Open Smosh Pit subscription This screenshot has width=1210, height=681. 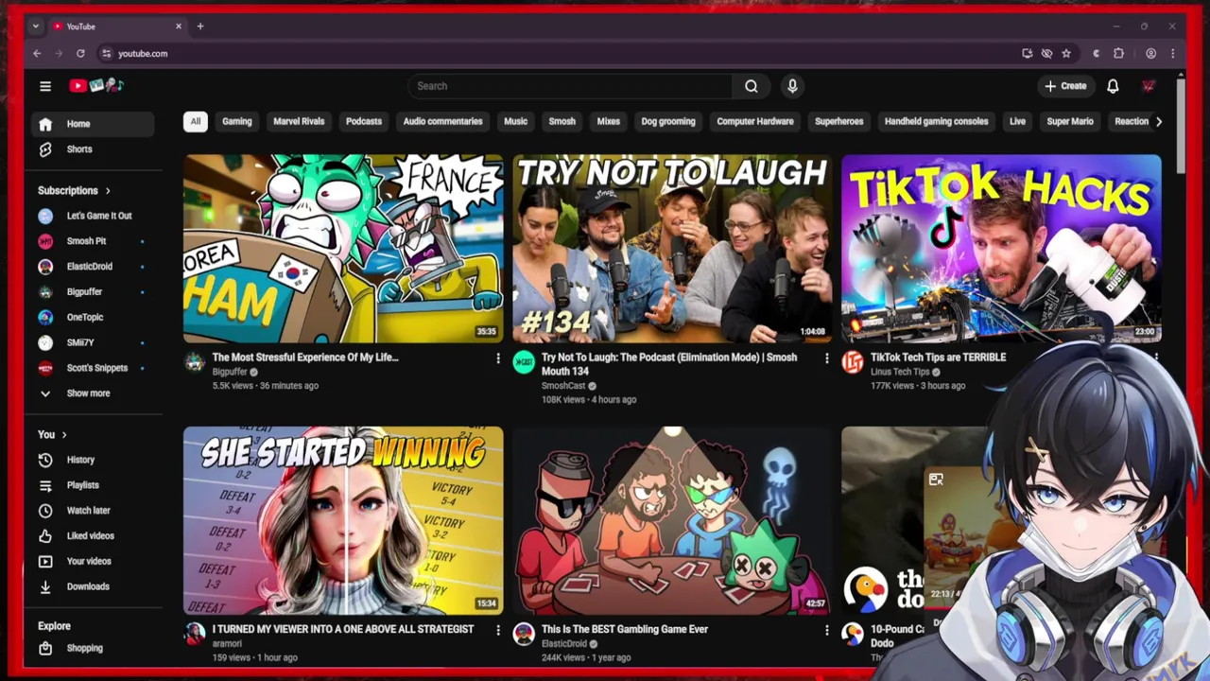tap(92, 241)
